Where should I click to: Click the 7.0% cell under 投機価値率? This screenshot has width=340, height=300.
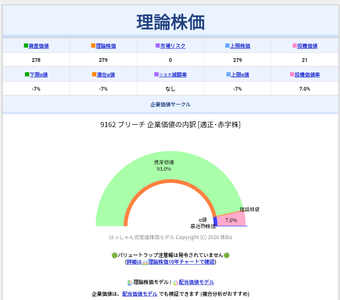click(305, 89)
